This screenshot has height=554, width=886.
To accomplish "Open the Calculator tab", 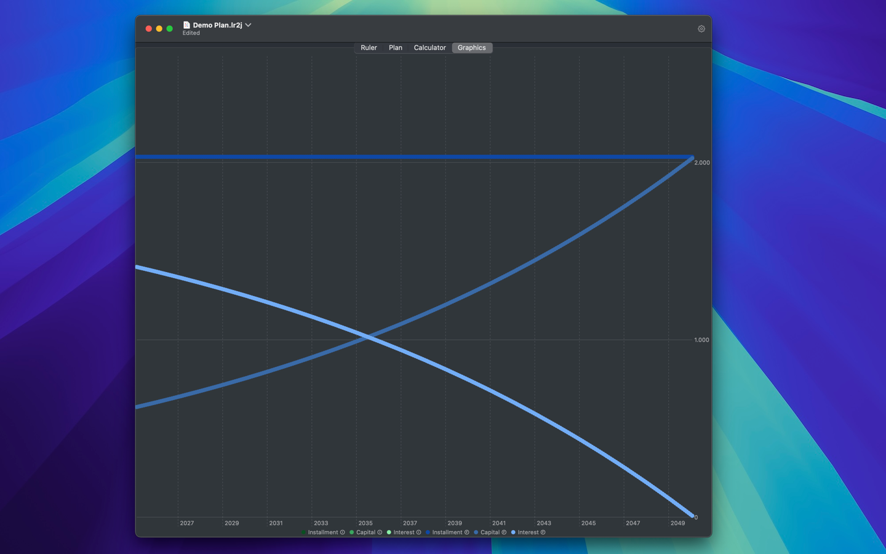I will point(429,47).
